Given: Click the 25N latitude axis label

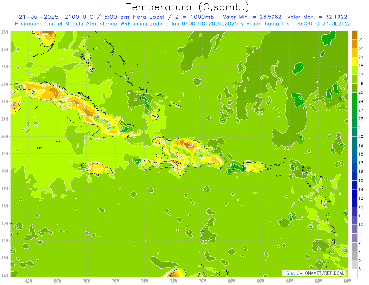Looking at the screenshot, I should pos(5,49).
